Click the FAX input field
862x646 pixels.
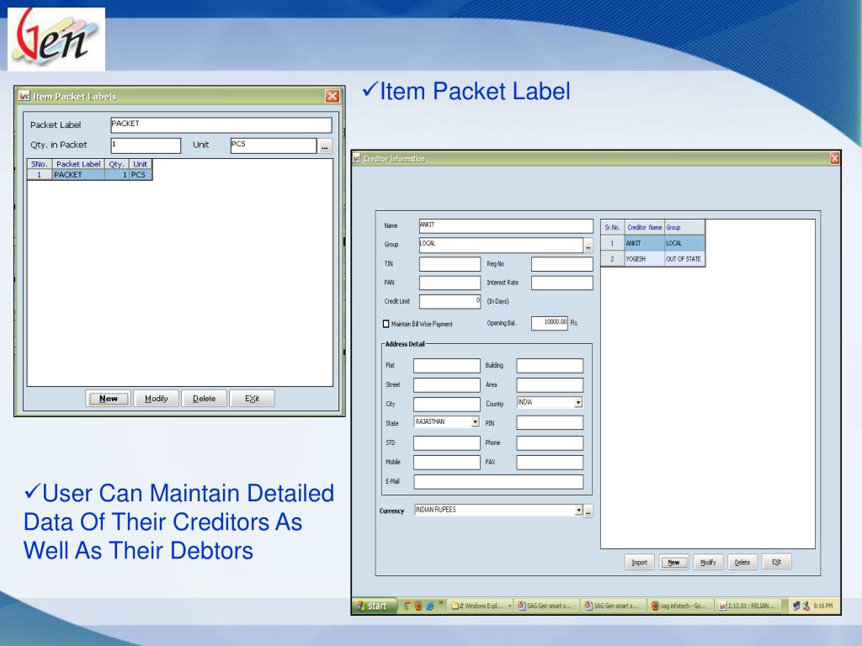tap(550, 463)
